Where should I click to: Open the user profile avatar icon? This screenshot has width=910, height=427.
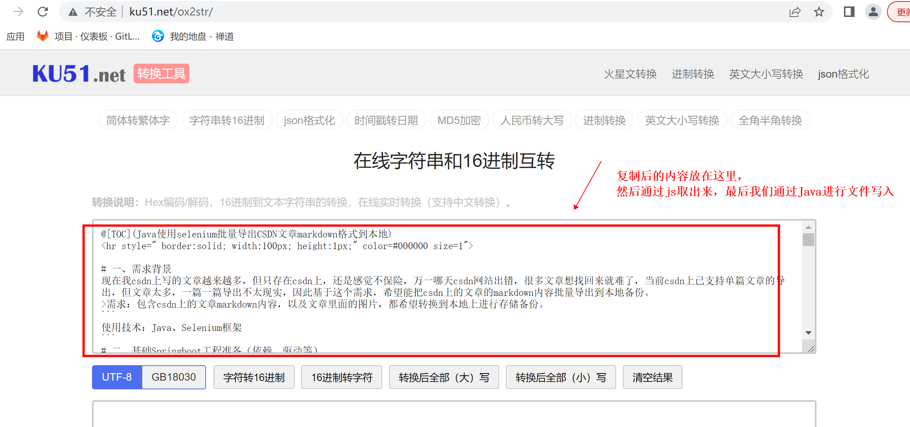(x=873, y=12)
